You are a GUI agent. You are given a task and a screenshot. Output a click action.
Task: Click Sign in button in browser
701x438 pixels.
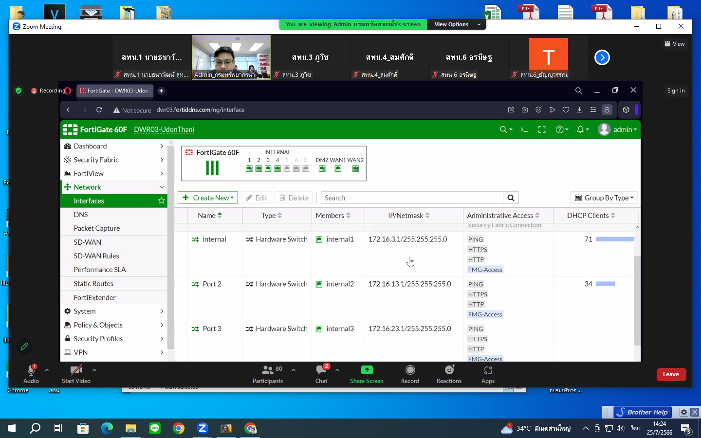[676, 91]
